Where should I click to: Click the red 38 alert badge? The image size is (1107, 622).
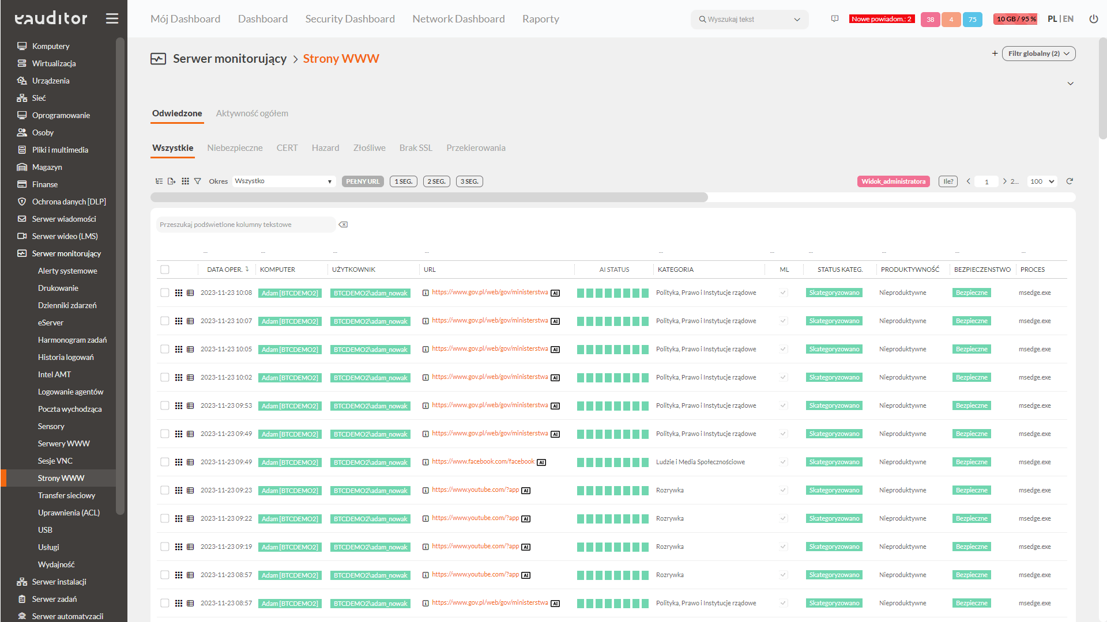pyautogui.click(x=930, y=20)
